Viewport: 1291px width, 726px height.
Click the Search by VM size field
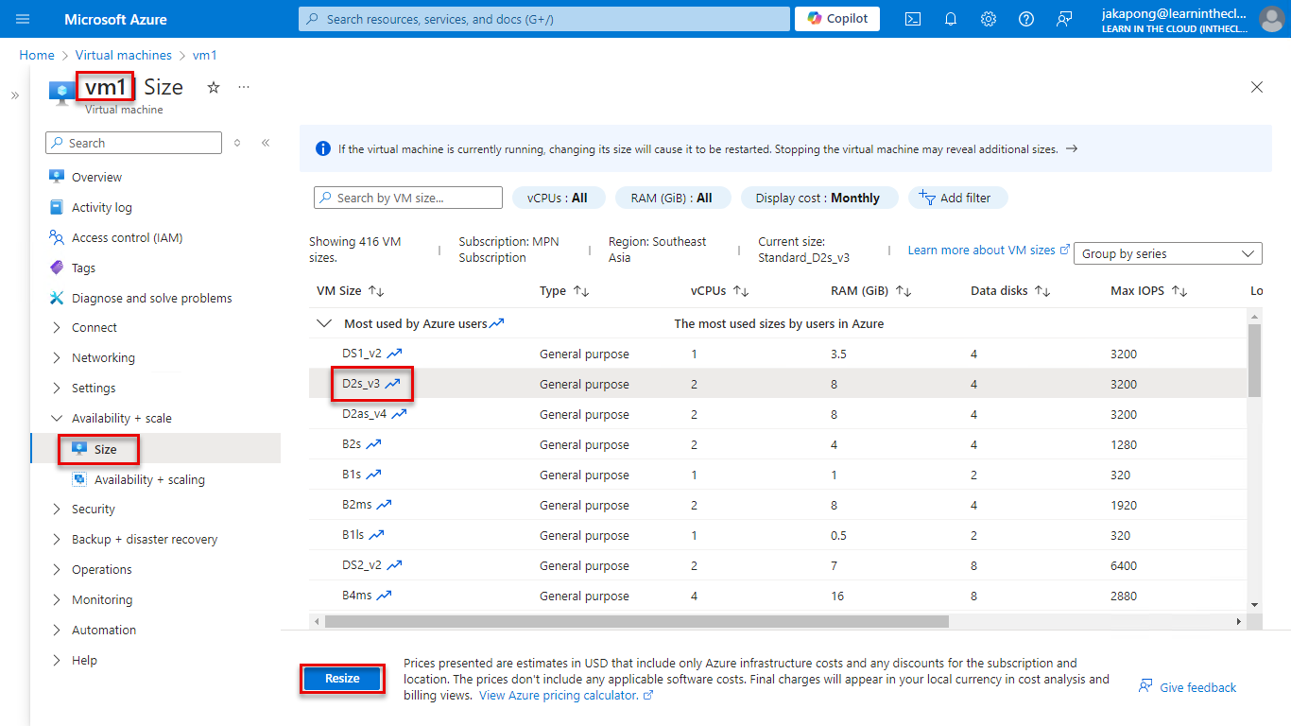[x=408, y=198]
